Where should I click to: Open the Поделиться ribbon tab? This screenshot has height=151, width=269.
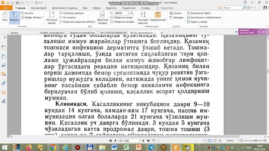129,8
